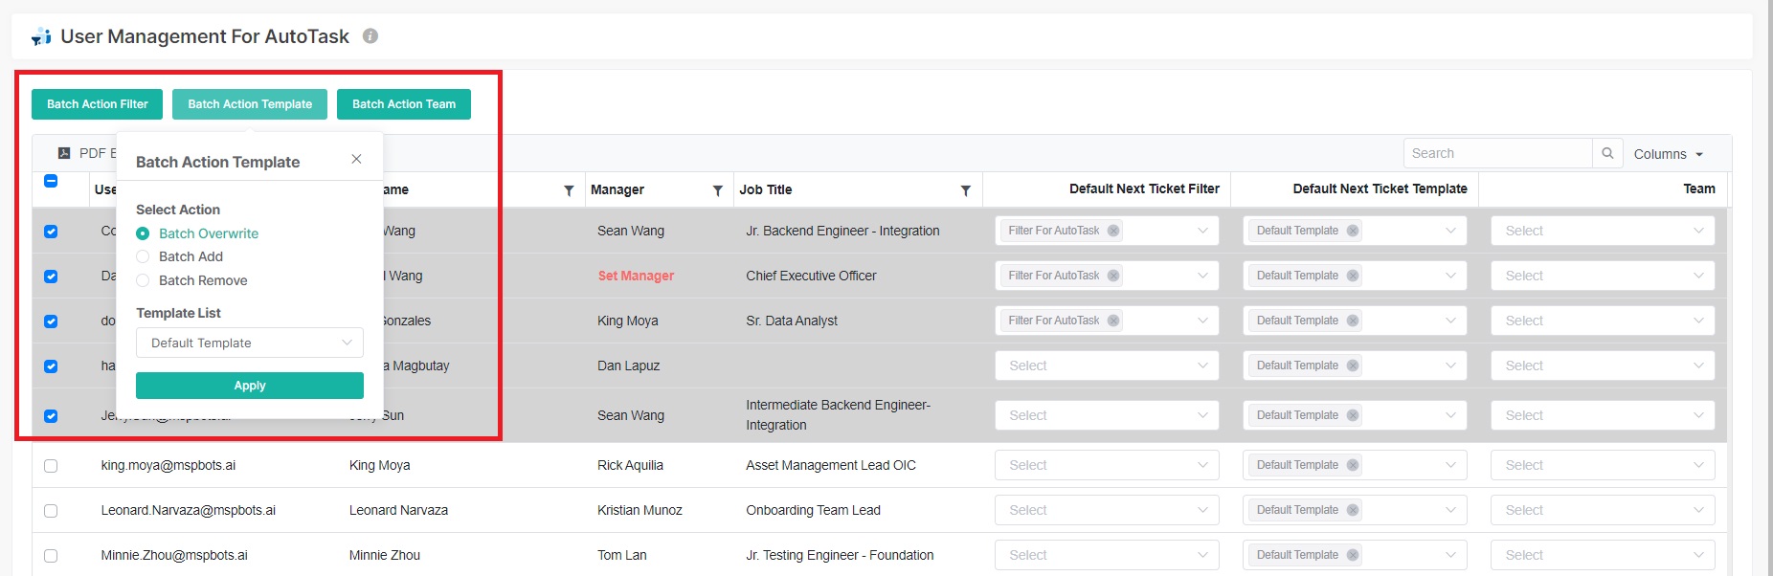Screen dimensions: 1773x576
Task: Expand the Template List dropdown
Action: tap(249, 343)
